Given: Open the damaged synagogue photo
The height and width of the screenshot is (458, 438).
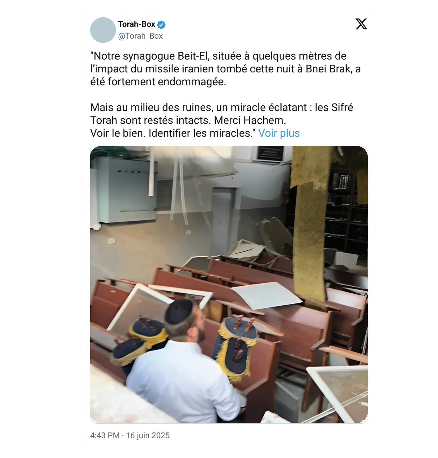Looking at the screenshot, I should pyautogui.click(x=229, y=285).
